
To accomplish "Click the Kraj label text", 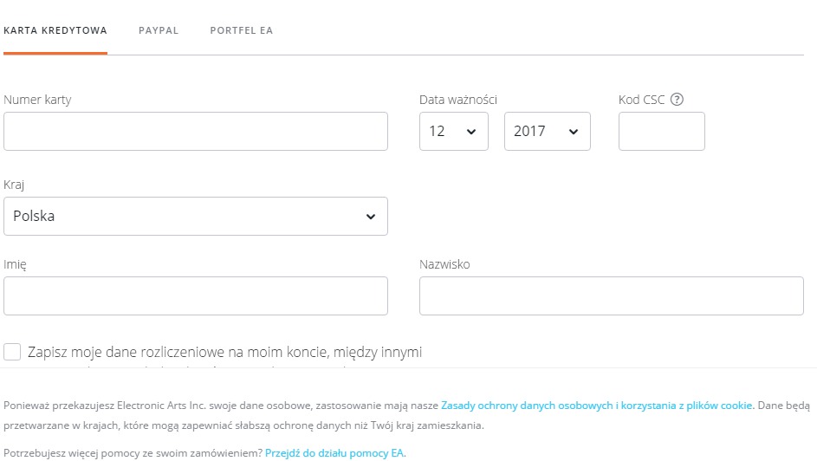I will point(14,185).
